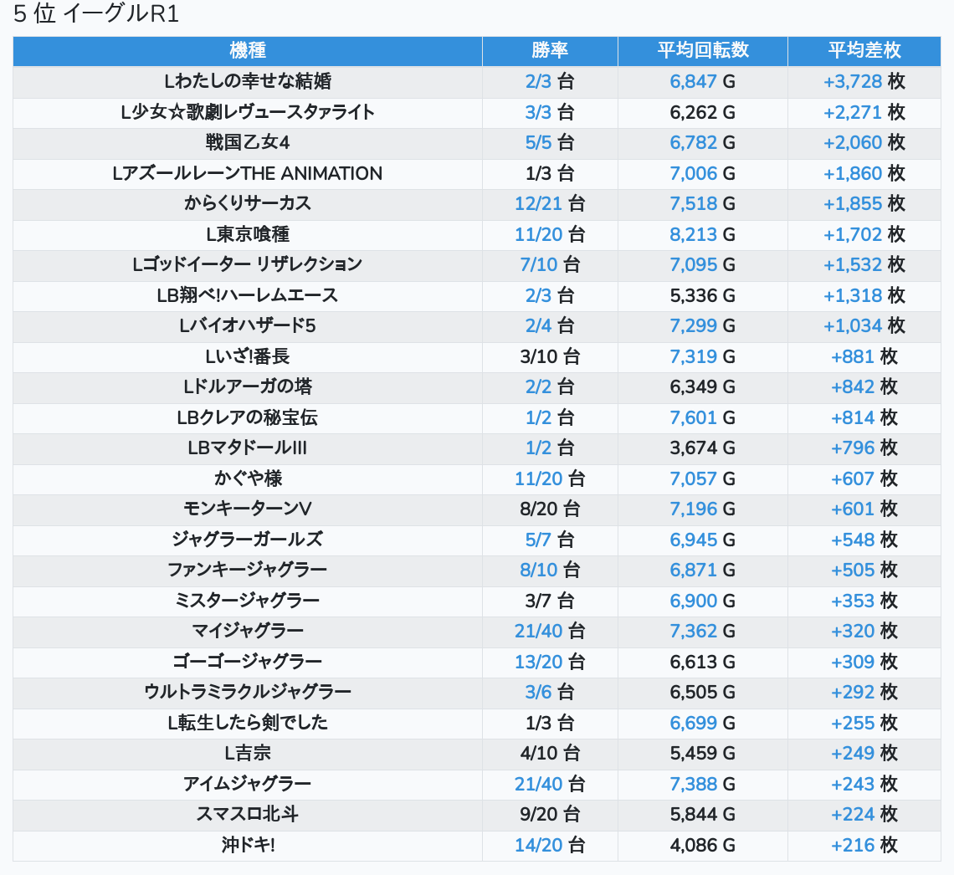954x875 pixels.
Task: Click the heading 5 位 イーグルR1
Action: [96, 13]
